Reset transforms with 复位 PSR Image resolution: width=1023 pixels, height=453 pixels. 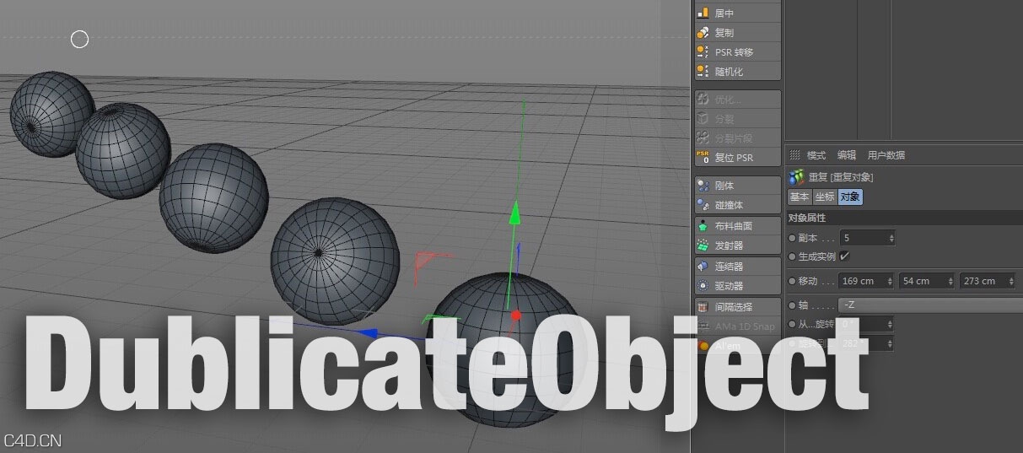coord(737,157)
